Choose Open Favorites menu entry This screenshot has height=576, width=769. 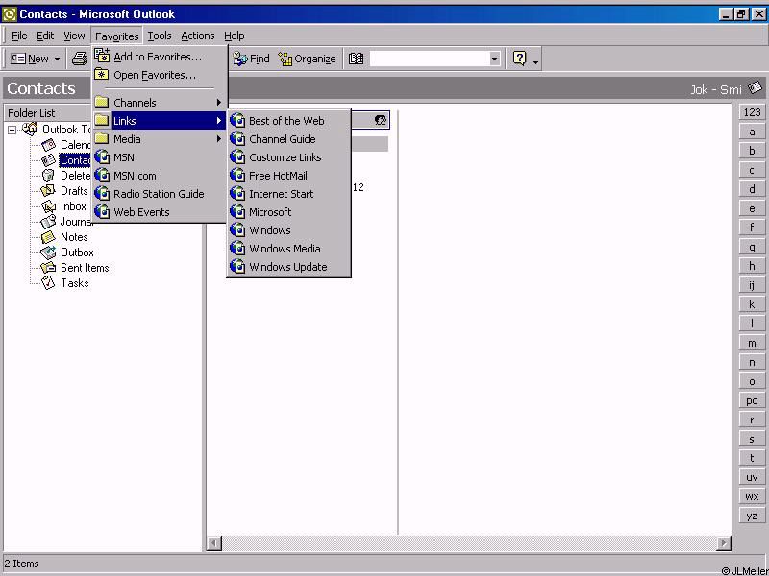[160, 75]
